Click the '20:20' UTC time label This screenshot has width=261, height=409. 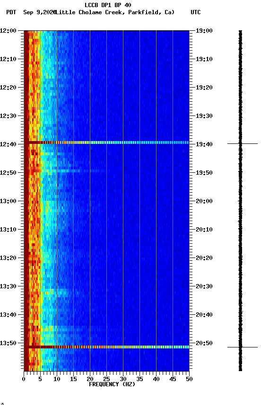(x=204, y=258)
